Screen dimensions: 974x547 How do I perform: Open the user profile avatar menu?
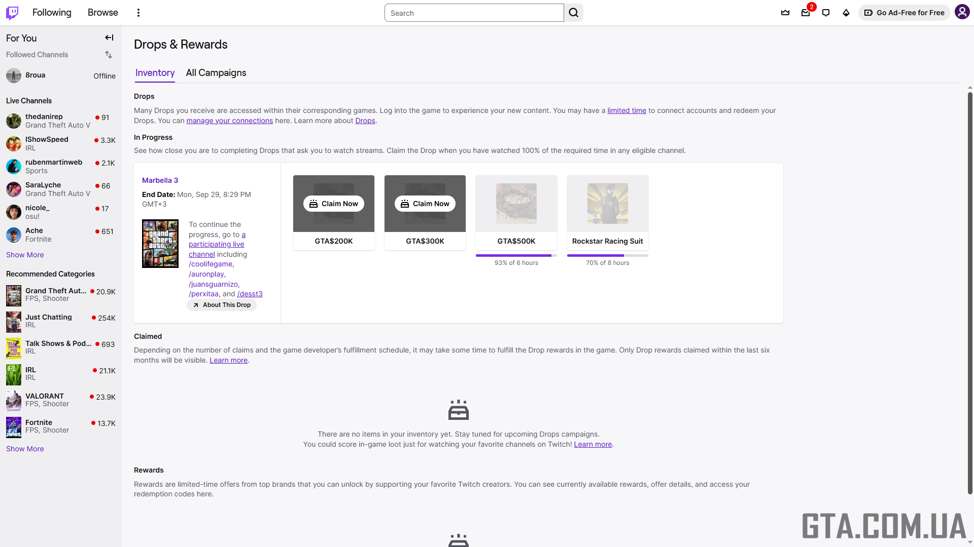tap(962, 12)
